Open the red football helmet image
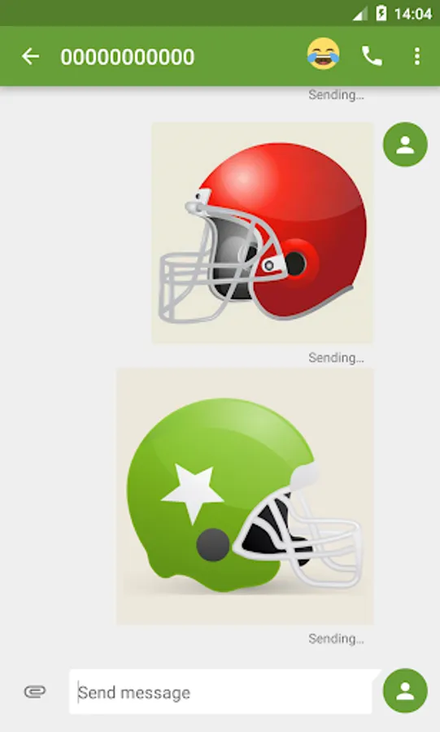Image resolution: width=440 pixels, height=732 pixels. point(262,233)
